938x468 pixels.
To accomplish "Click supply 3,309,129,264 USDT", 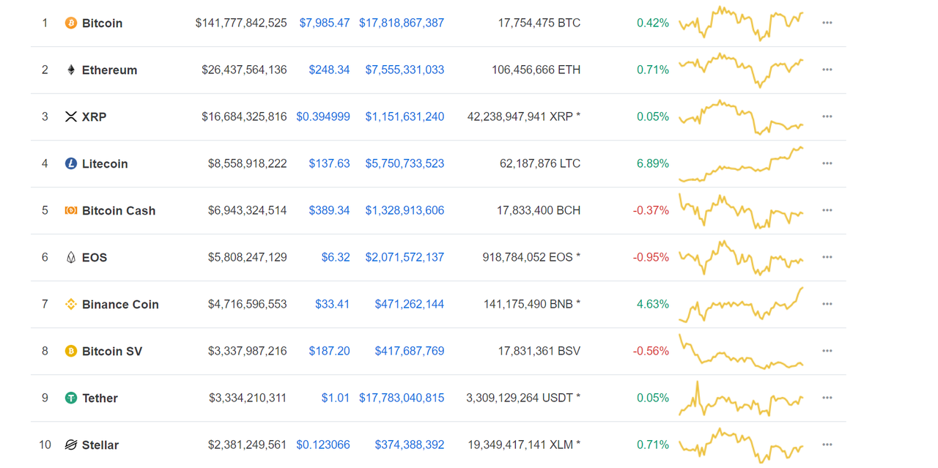I will coord(523,398).
